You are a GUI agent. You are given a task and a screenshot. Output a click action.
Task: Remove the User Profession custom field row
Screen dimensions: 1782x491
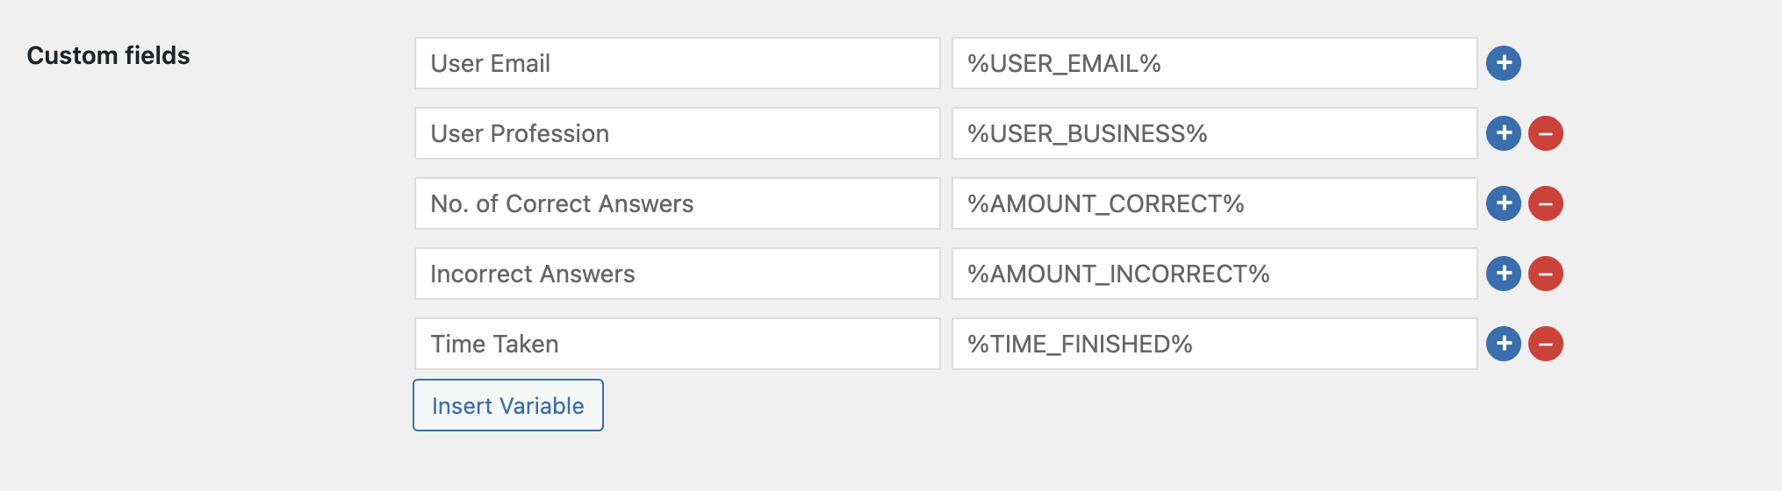1545,133
